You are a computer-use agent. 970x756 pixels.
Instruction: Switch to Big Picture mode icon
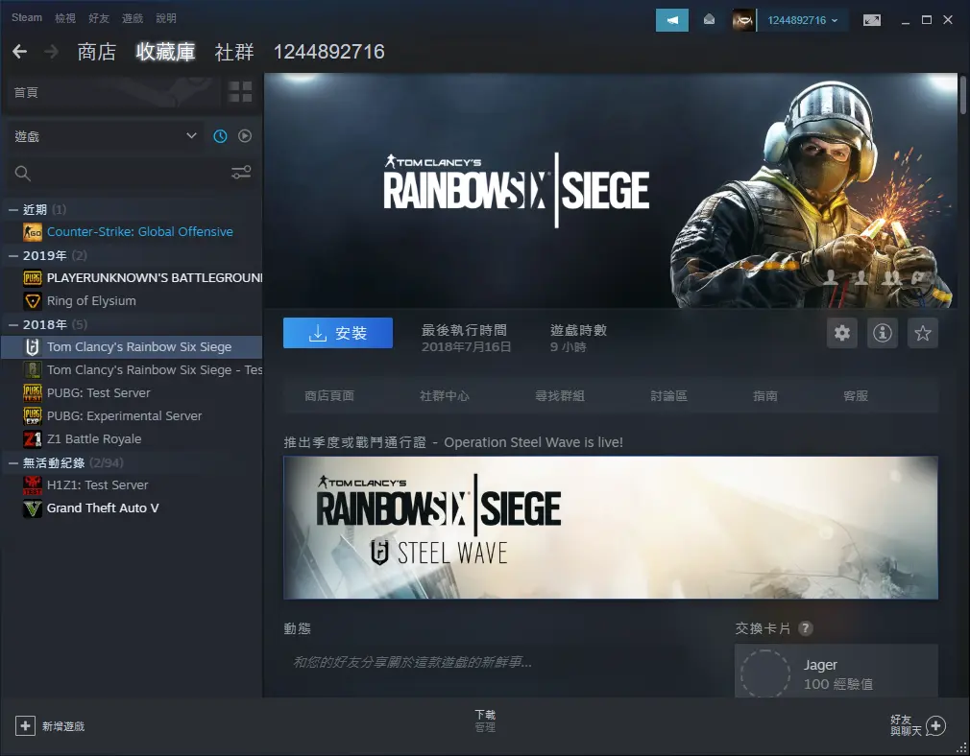pos(872,20)
